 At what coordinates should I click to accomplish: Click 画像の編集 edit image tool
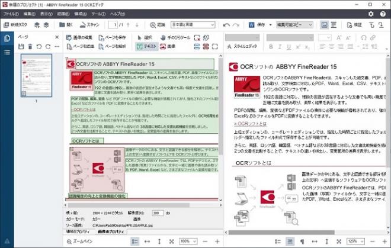coord(79,38)
